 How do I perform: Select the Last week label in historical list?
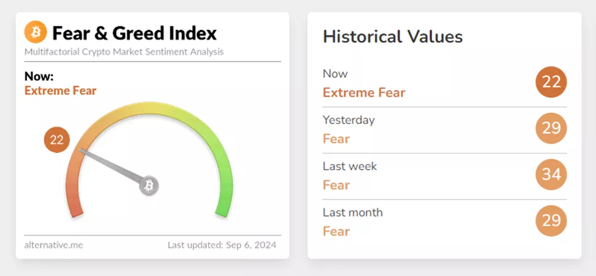point(350,166)
